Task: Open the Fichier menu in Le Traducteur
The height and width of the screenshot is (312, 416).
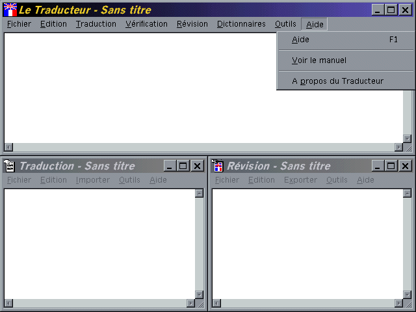Action: [x=19, y=24]
